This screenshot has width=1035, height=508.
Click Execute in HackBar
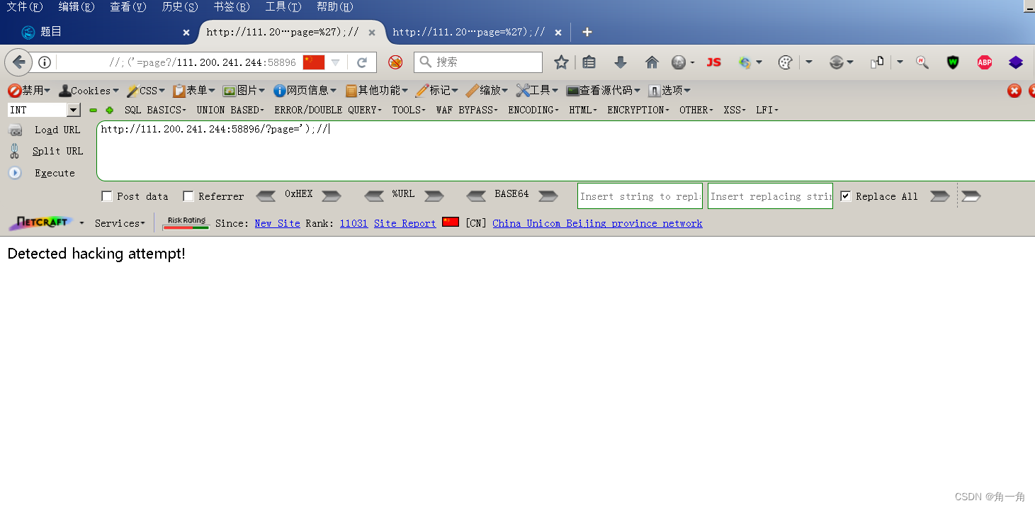pyautogui.click(x=42, y=173)
